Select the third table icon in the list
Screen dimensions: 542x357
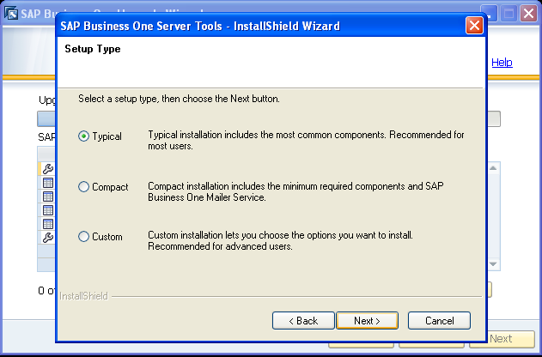pyautogui.click(x=48, y=210)
